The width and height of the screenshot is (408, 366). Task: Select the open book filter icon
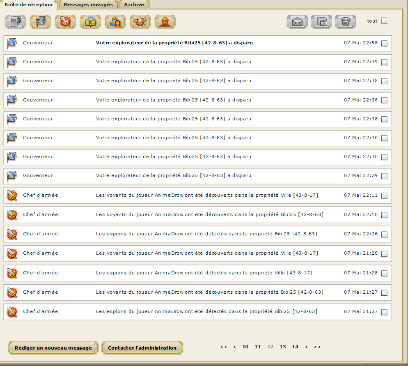coord(90,22)
